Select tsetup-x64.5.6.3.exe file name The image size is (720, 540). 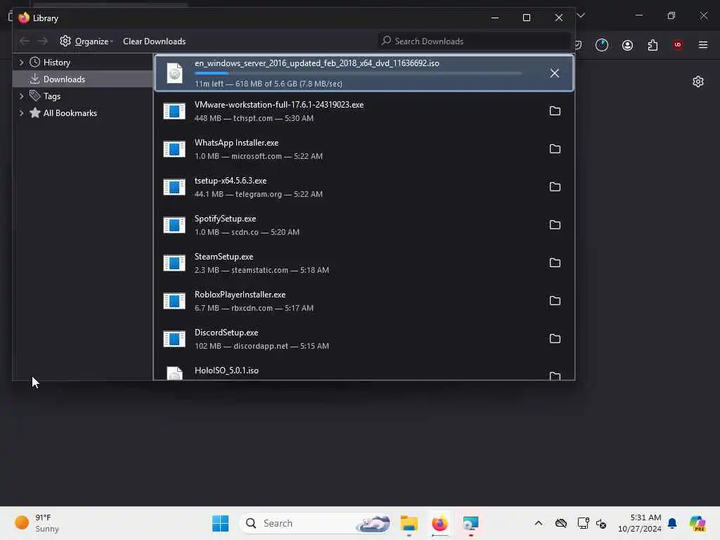click(231, 181)
